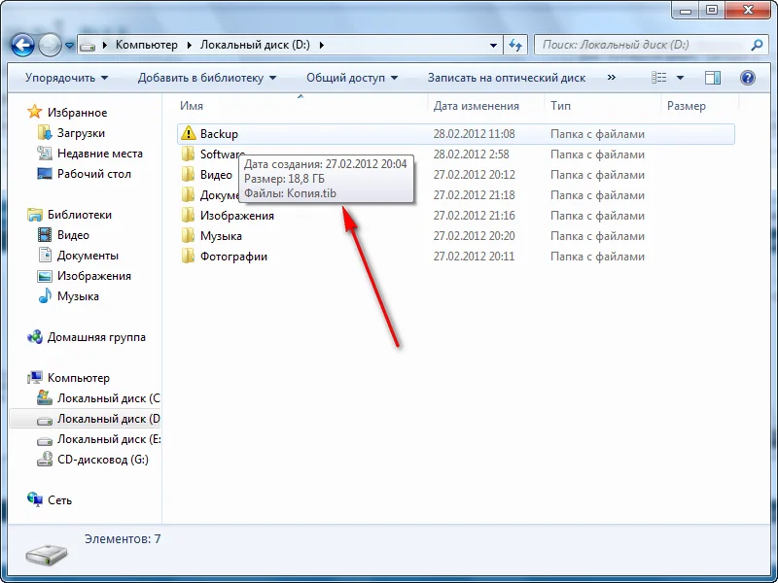Select the Backup folder name
This screenshot has width=778, height=583.
click(219, 134)
